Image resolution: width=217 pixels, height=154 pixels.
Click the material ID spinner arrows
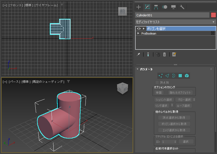click(175, 142)
